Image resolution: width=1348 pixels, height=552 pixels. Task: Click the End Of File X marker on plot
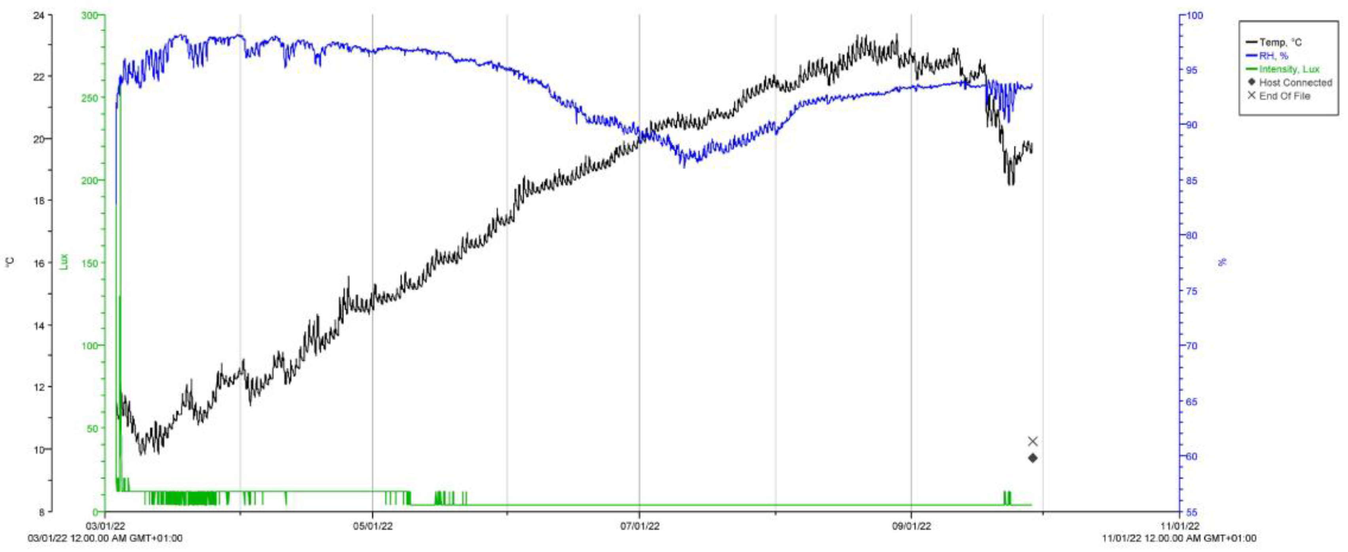1032,441
